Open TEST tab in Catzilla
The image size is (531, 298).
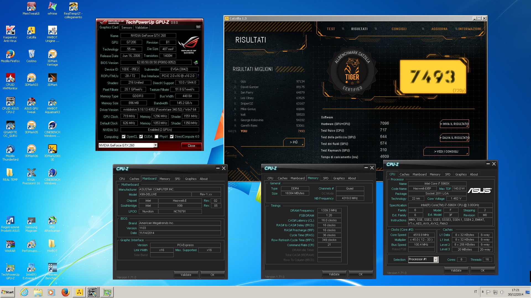click(331, 29)
